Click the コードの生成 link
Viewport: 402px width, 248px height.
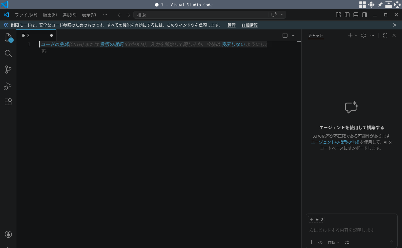tap(55, 44)
